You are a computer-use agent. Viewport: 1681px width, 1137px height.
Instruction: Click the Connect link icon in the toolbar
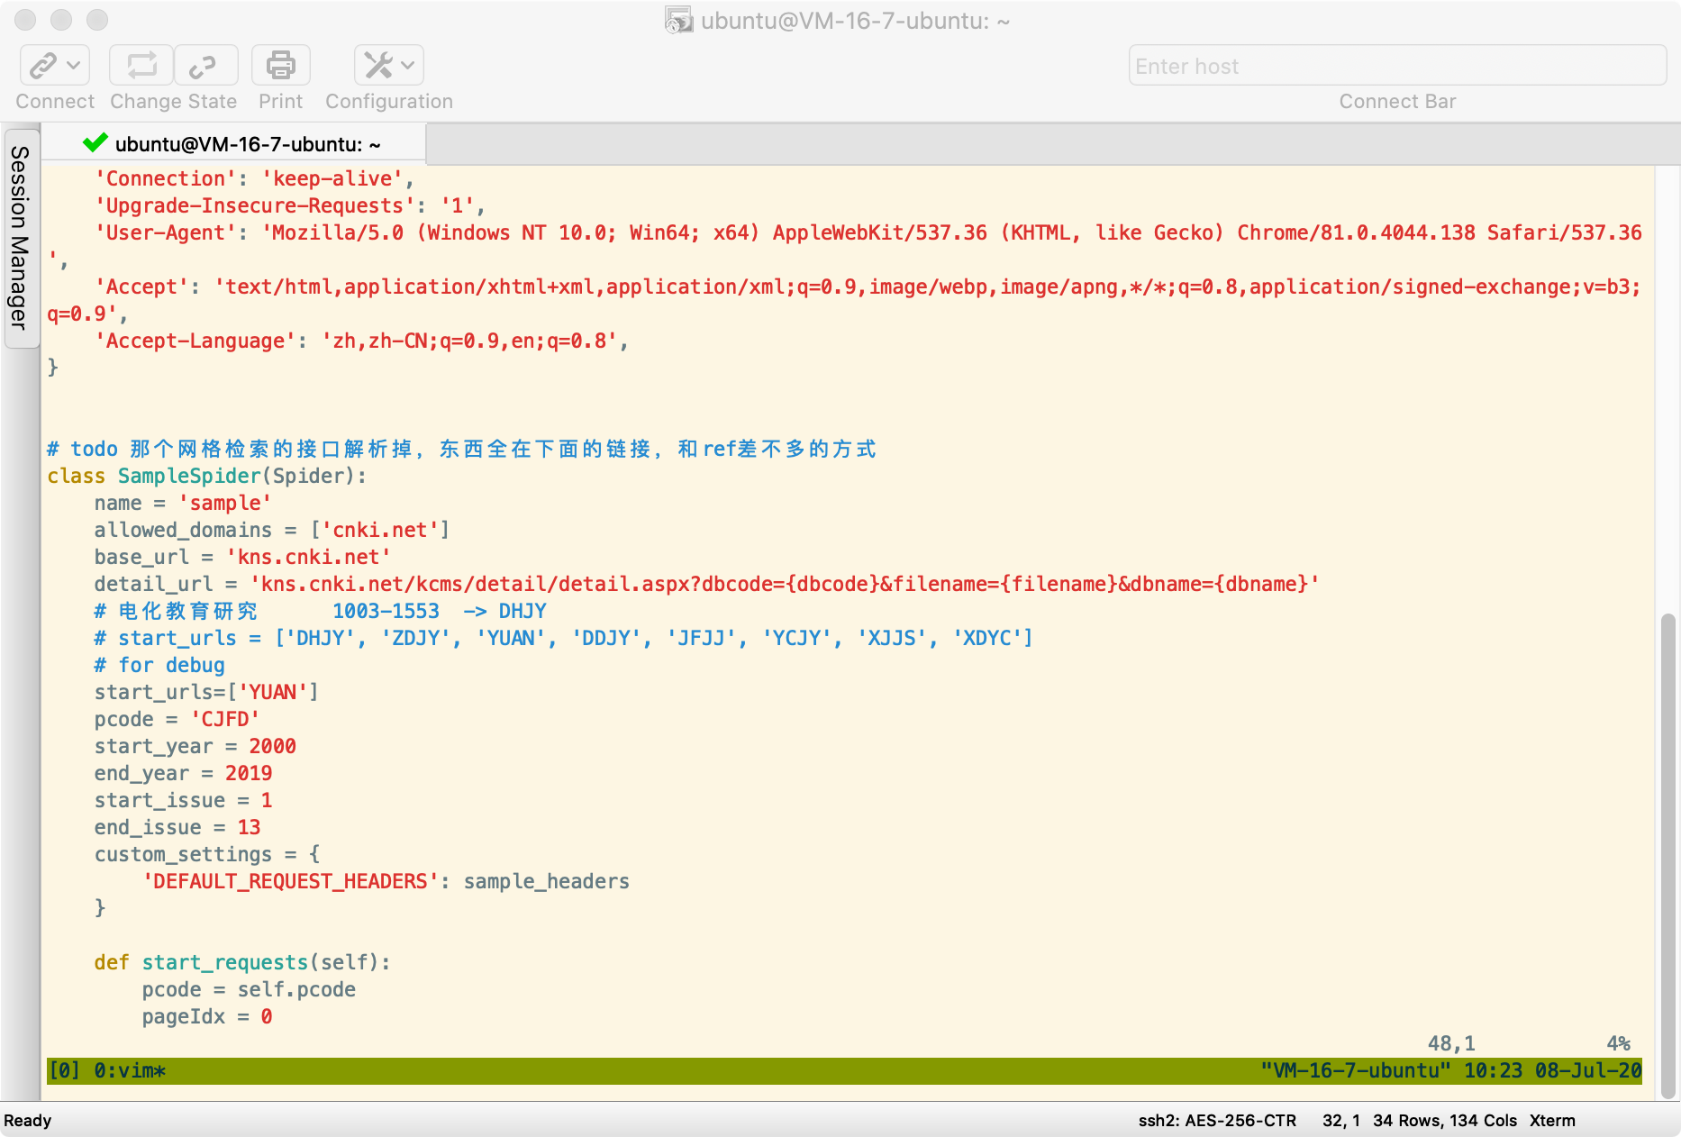tap(42, 65)
